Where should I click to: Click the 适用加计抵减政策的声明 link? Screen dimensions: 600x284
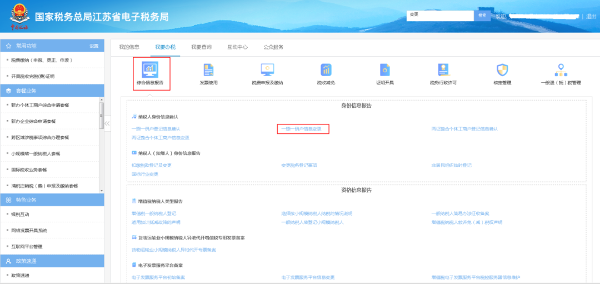pyautogui.click(x=156, y=222)
